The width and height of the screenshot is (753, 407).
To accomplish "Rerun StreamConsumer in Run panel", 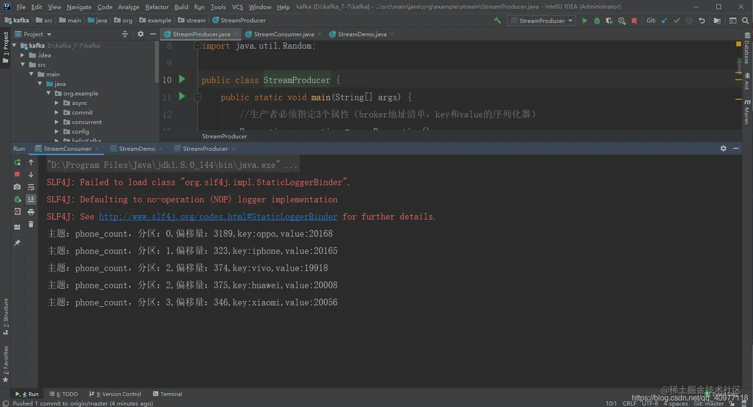I will click(17, 162).
